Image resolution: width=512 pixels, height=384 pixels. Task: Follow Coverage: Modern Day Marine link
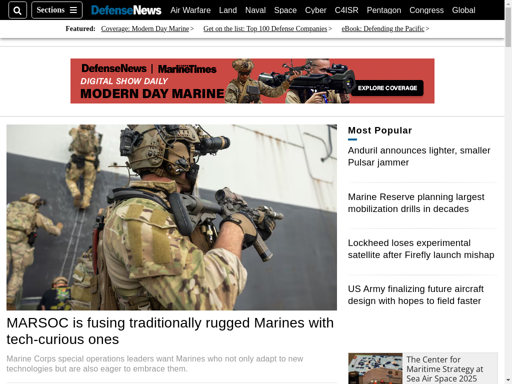145,28
